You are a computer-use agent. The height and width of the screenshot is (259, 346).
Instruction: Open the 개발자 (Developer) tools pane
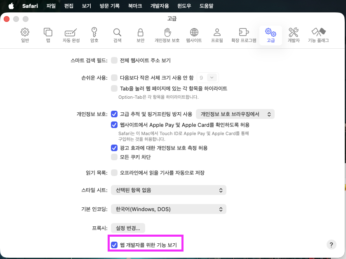coord(294,36)
